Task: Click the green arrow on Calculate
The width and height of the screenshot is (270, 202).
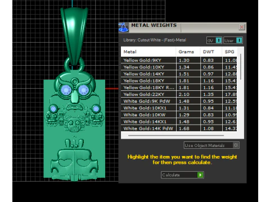Action: (200, 175)
